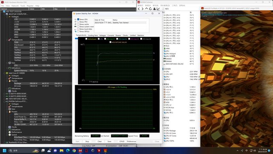Open taskbar search box
The height and width of the screenshot is (154, 273).
[23, 151]
